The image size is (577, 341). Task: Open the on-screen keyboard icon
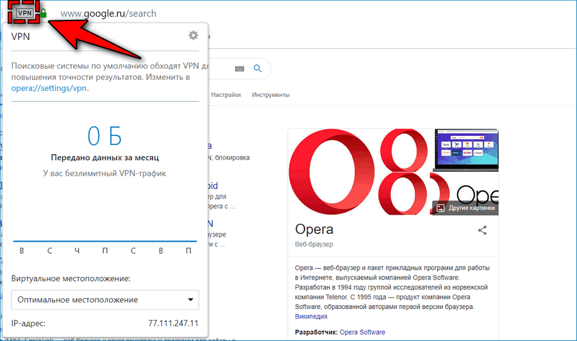coord(240,69)
